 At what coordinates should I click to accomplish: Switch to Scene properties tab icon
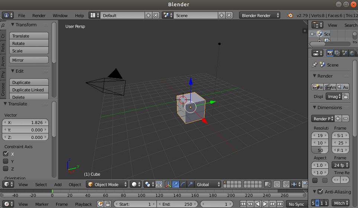(x=345, y=53)
